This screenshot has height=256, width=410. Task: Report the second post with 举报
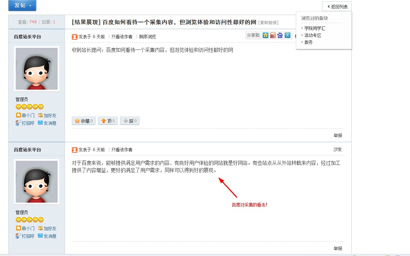[x=338, y=248]
